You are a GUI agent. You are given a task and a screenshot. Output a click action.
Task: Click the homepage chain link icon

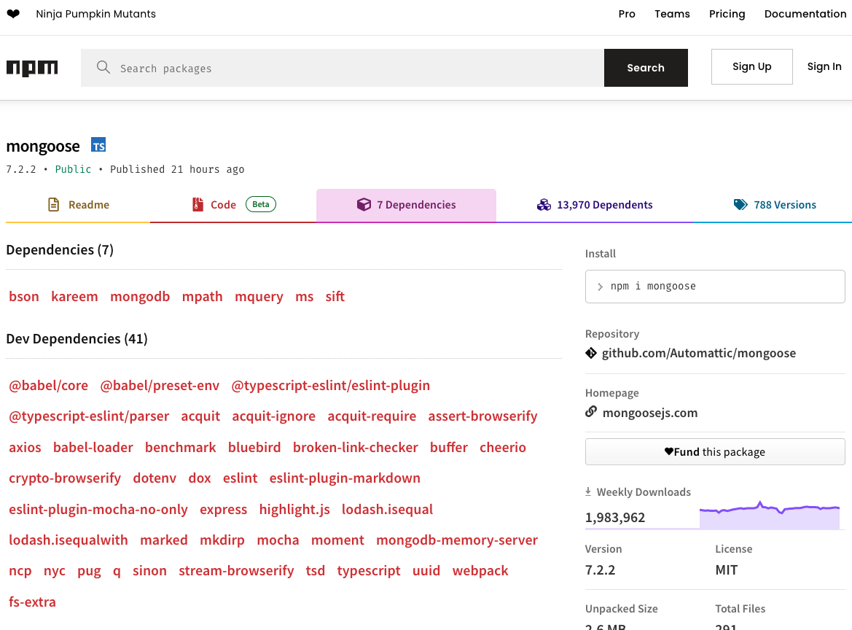point(591,413)
